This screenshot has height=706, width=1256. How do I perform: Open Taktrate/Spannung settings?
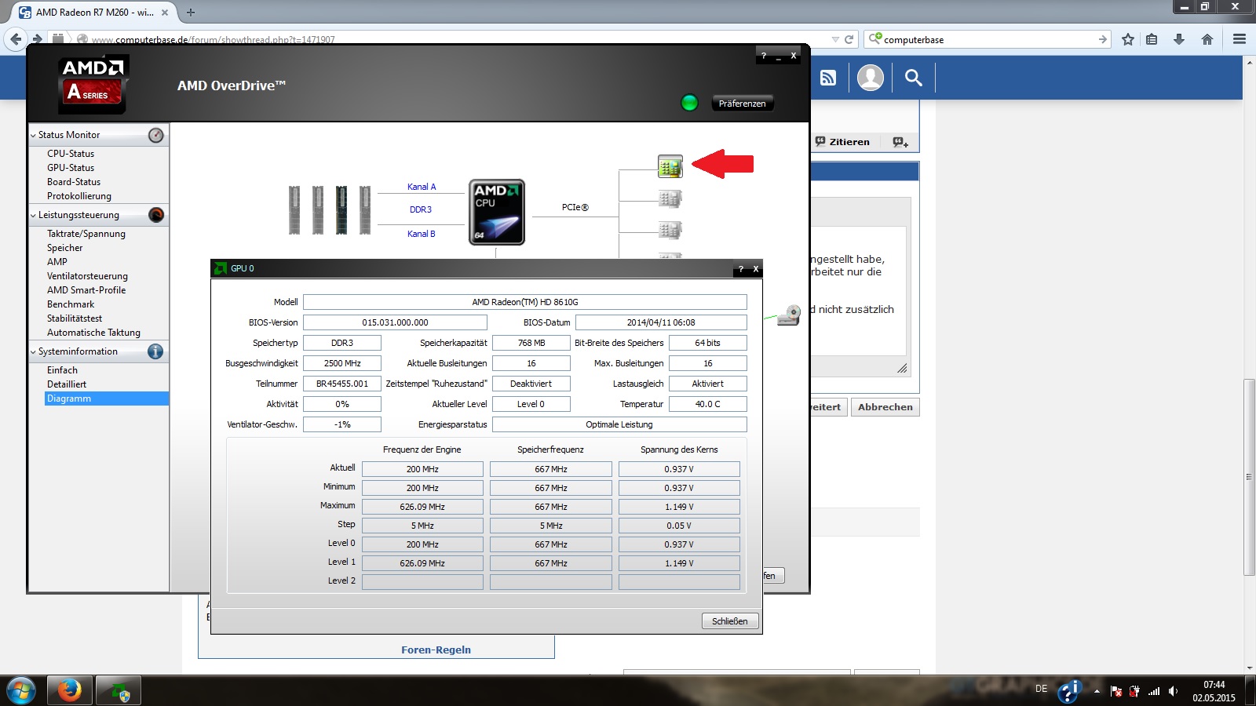pos(86,234)
